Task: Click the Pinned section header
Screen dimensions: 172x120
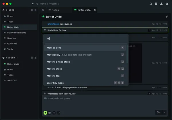Action: [x=10, y=10]
